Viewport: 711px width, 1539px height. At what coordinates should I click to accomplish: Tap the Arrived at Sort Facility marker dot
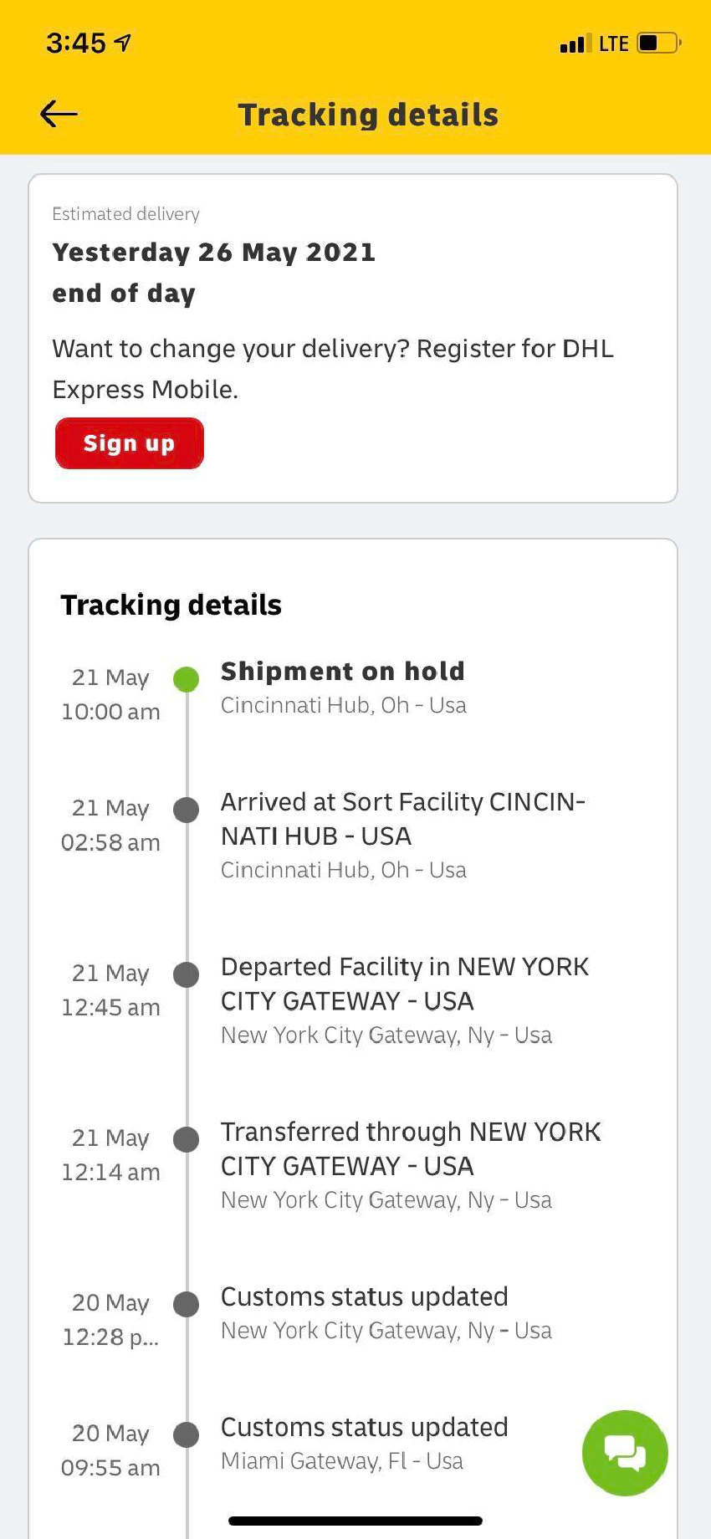[186, 810]
